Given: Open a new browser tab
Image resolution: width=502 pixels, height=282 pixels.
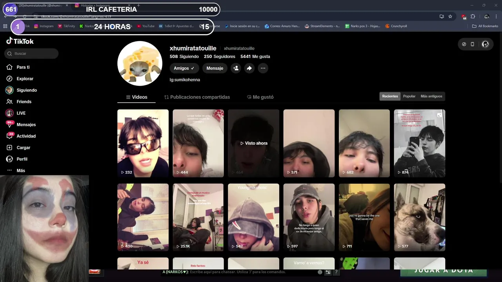Looking at the screenshot, I should point(138,5).
